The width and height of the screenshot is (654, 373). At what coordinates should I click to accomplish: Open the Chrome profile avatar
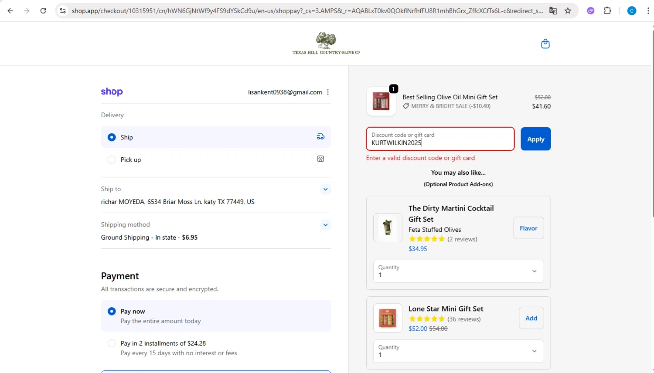(x=631, y=11)
